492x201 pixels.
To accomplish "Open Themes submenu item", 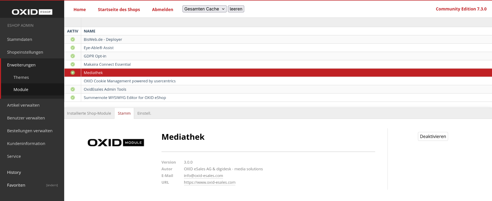I will (x=21, y=77).
